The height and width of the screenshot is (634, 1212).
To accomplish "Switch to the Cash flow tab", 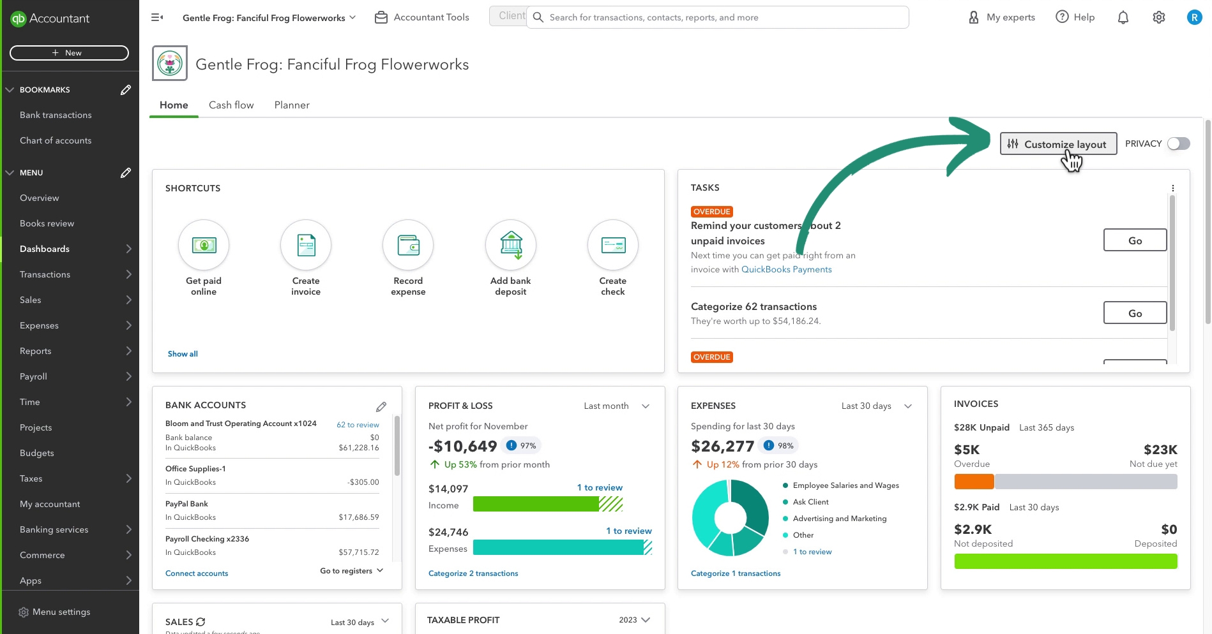I will pyautogui.click(x=231, y=105).
